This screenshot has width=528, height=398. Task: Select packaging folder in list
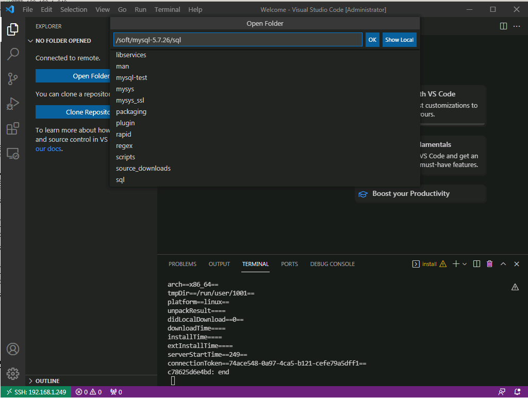(265, 112)
